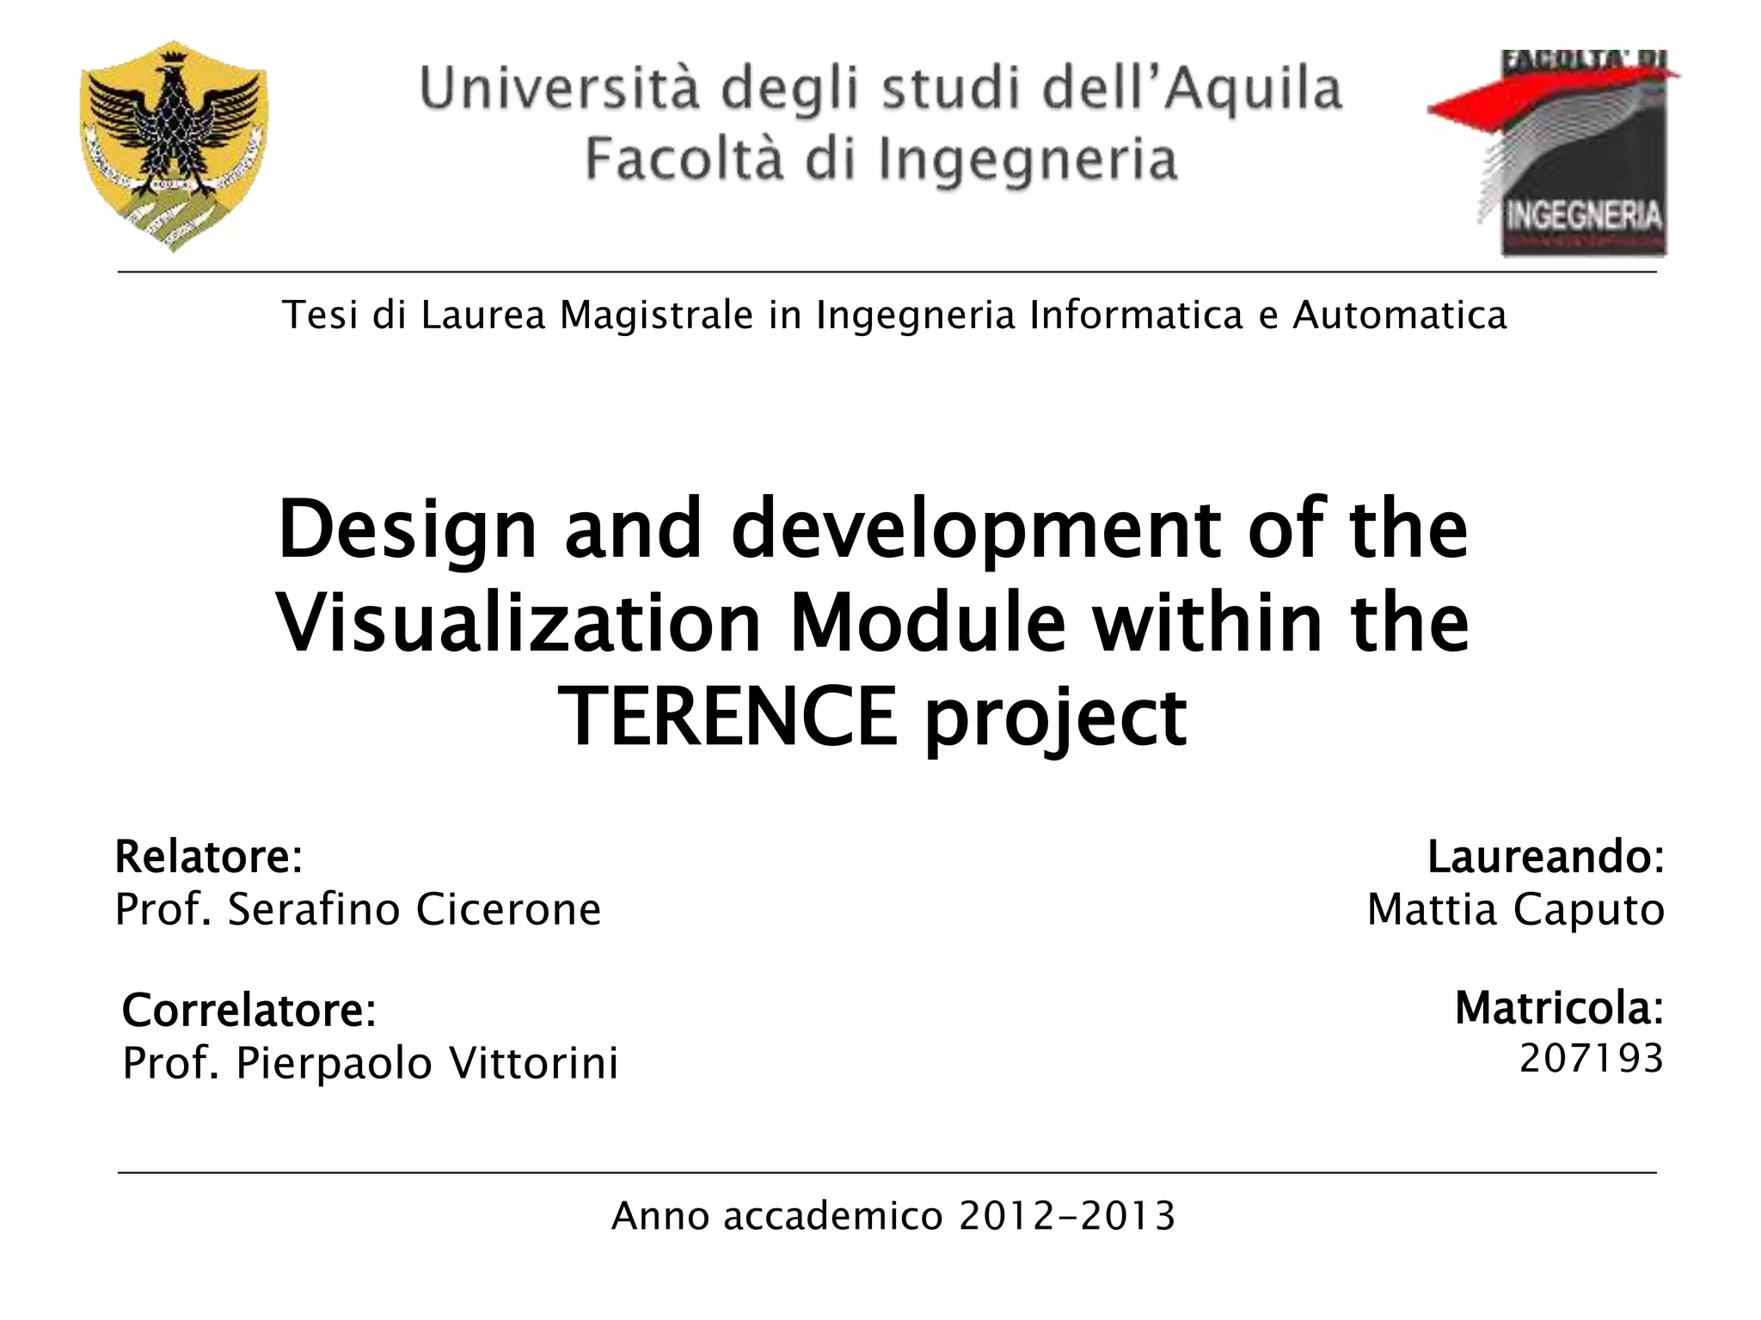
Task: Click the 'Visualization Module within the' title line
Action: (873, 622)
